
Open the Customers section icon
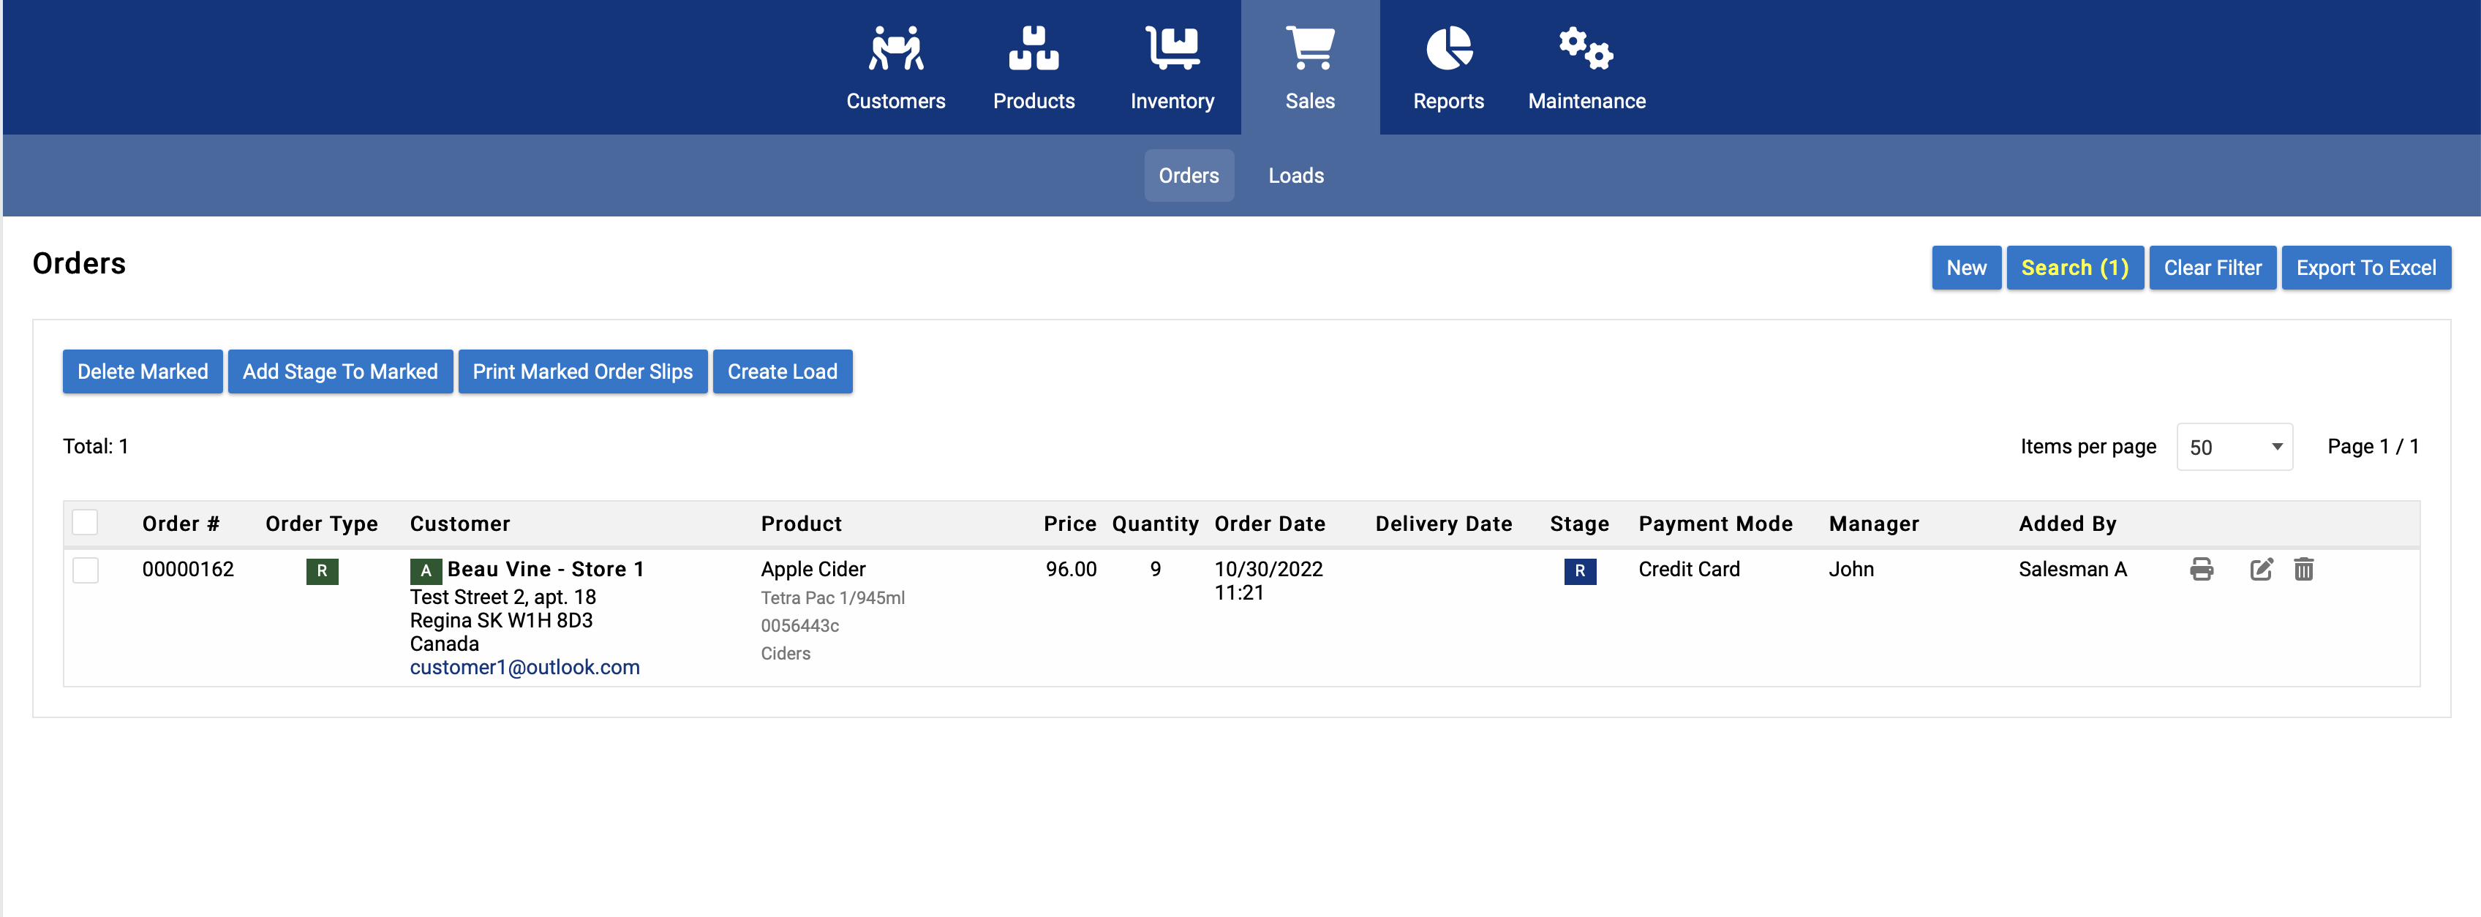click(896, 48)
